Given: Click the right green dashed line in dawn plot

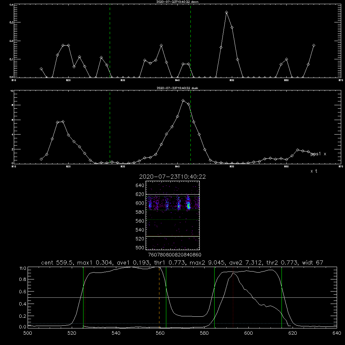Looking at the screenshot, I should [190, 41].
